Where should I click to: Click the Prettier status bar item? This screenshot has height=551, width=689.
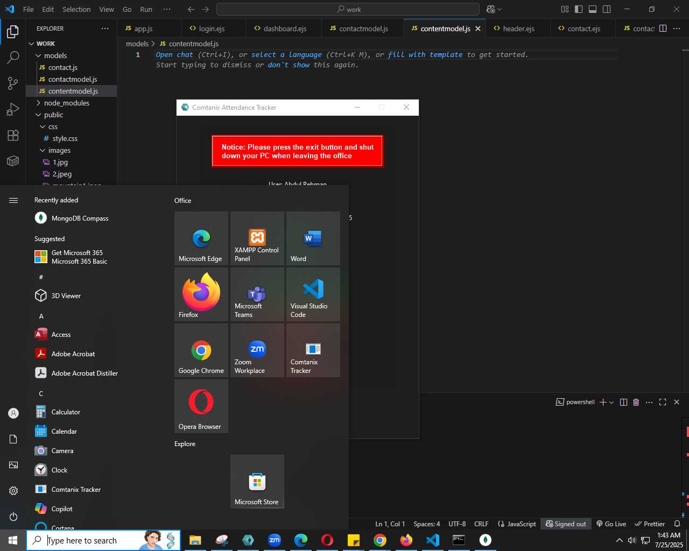[x=650, y=524]
